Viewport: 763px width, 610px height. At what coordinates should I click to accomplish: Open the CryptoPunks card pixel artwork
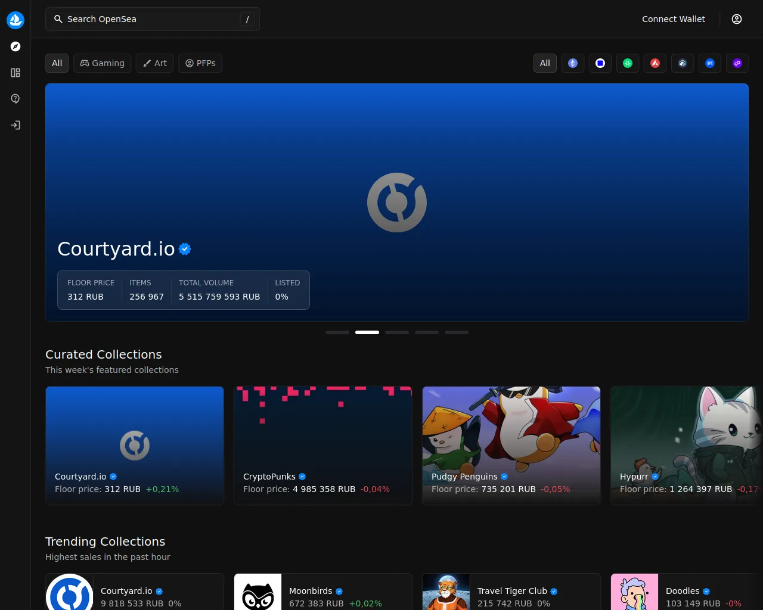coord(323,446)
